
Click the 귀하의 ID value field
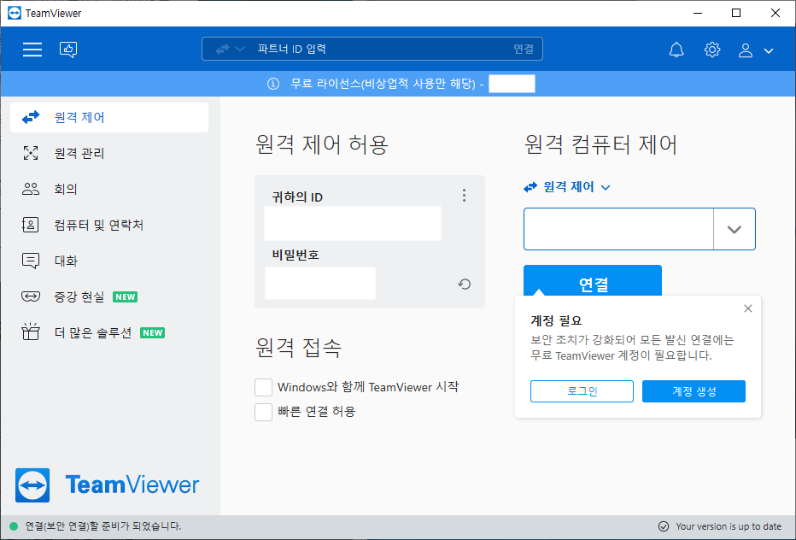(353, 223)
